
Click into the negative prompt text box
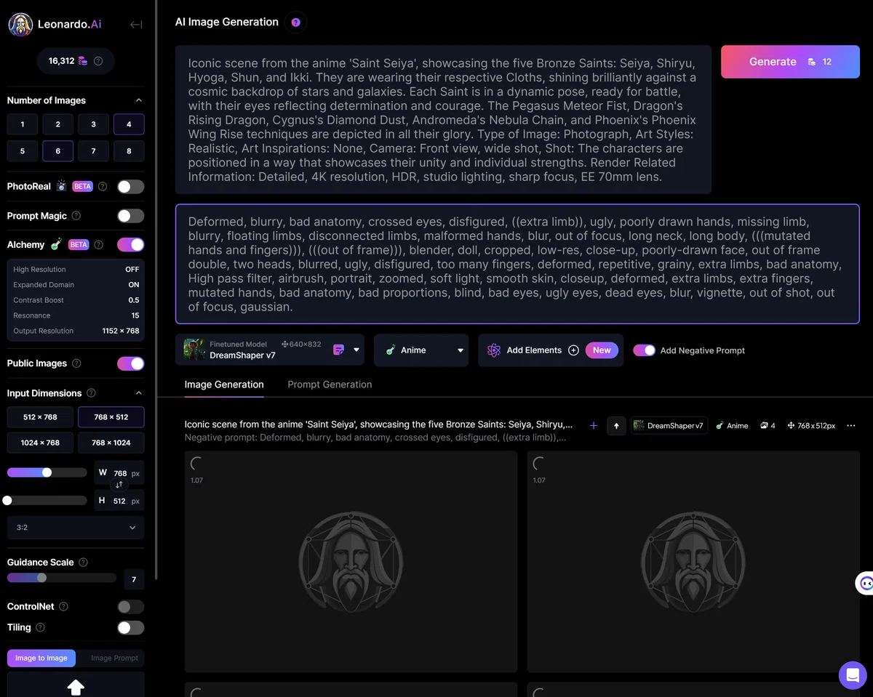(x=517, y=264)
